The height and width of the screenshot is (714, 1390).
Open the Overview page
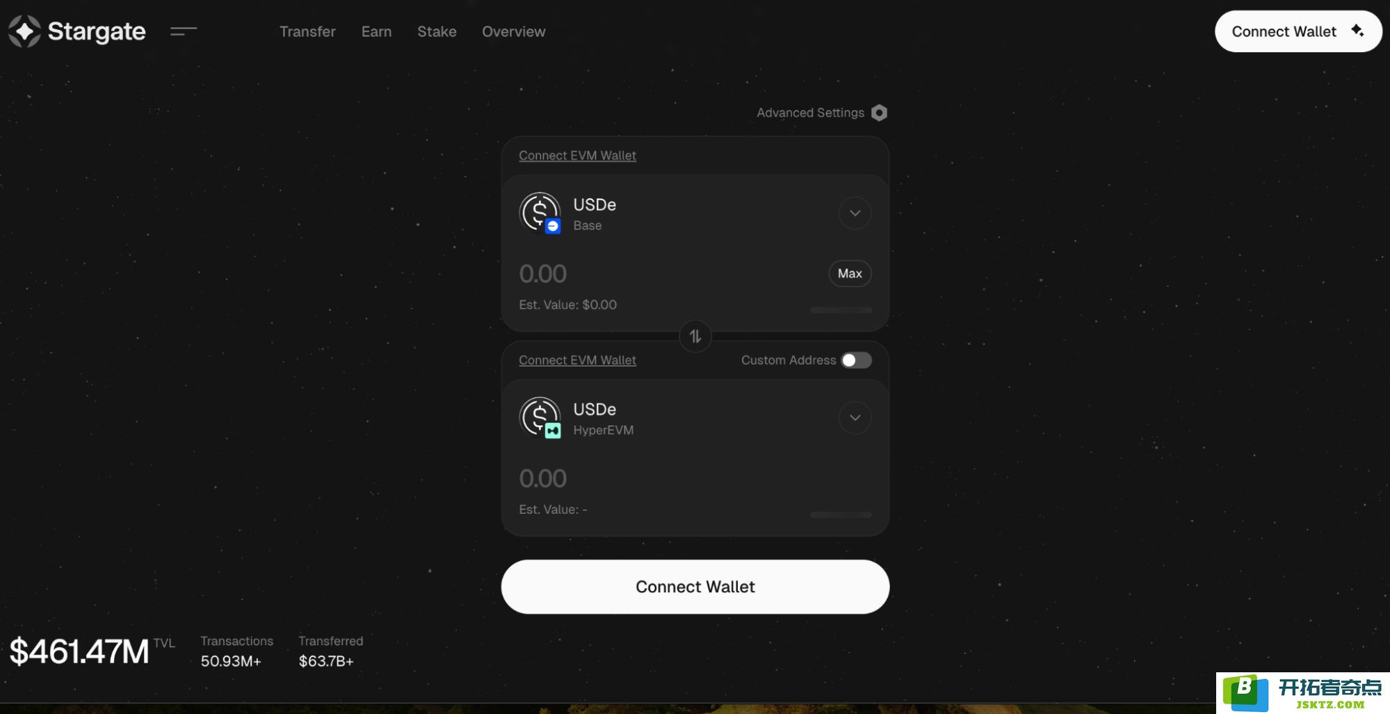pyautogui.click(x=514, y=31)
